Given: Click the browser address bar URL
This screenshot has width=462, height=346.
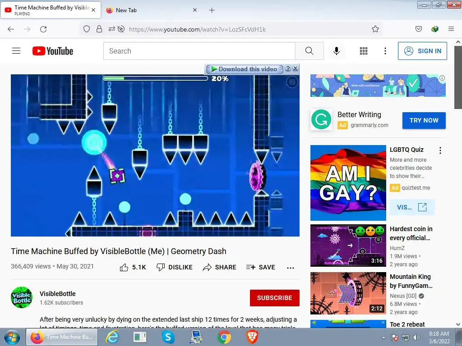Looking at the screenshot, I should [198, 29].
